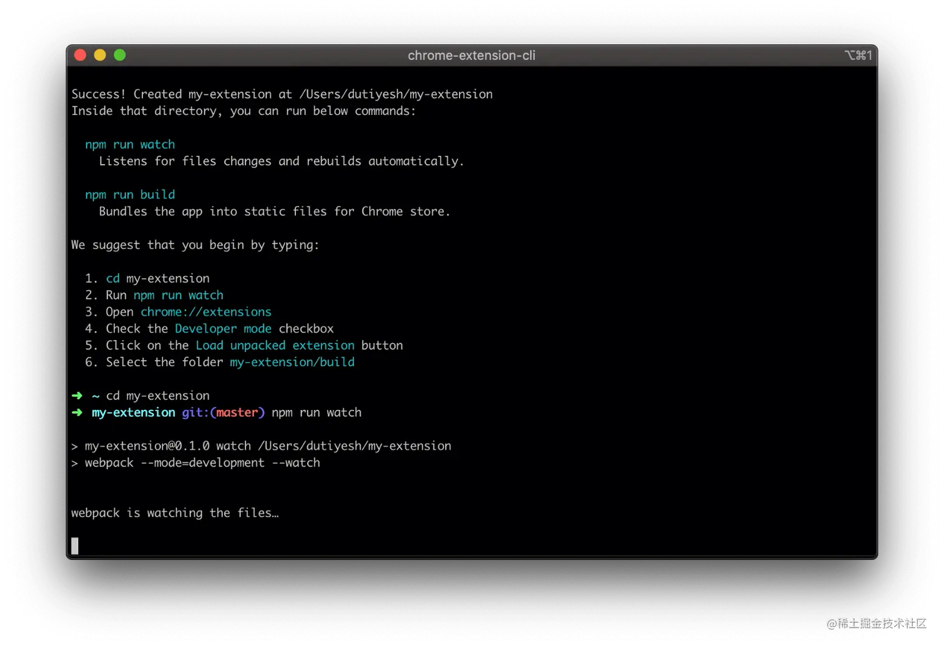The height and width of the screenshot is (647, 944).
Task: Click the 'Success! Created my-extension' line
Action: [x=282, y=94]
